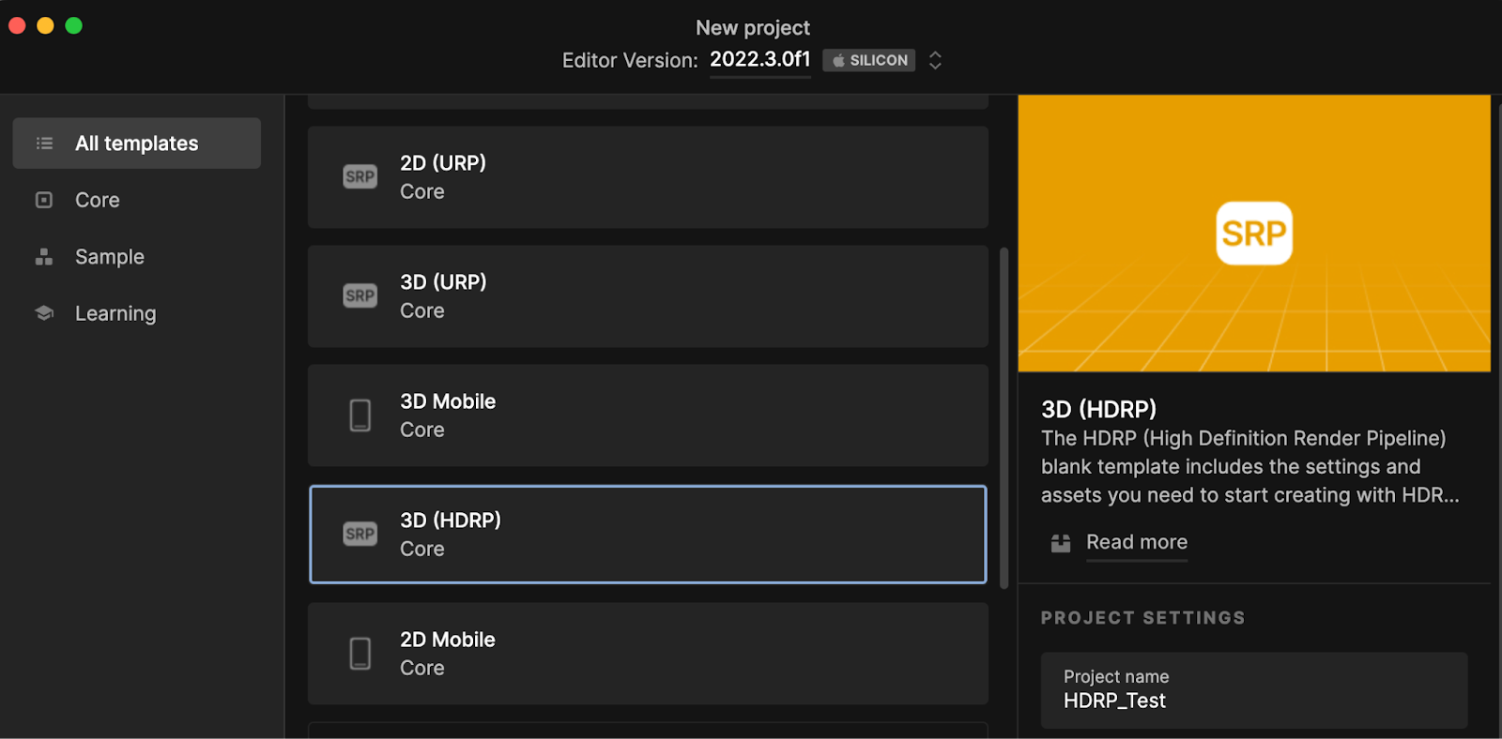1502x739 pixels.
Task: Click the template list vertical scrollbar
Action: click(x=1004, y=417)
